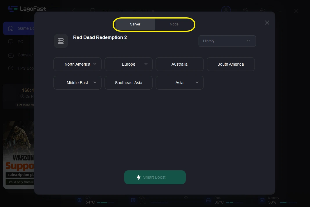Viewport: 310px width, 207px height.
Task: Click the Memory icon in status bar
Action: pyautogui.click(x=262, y=200)
